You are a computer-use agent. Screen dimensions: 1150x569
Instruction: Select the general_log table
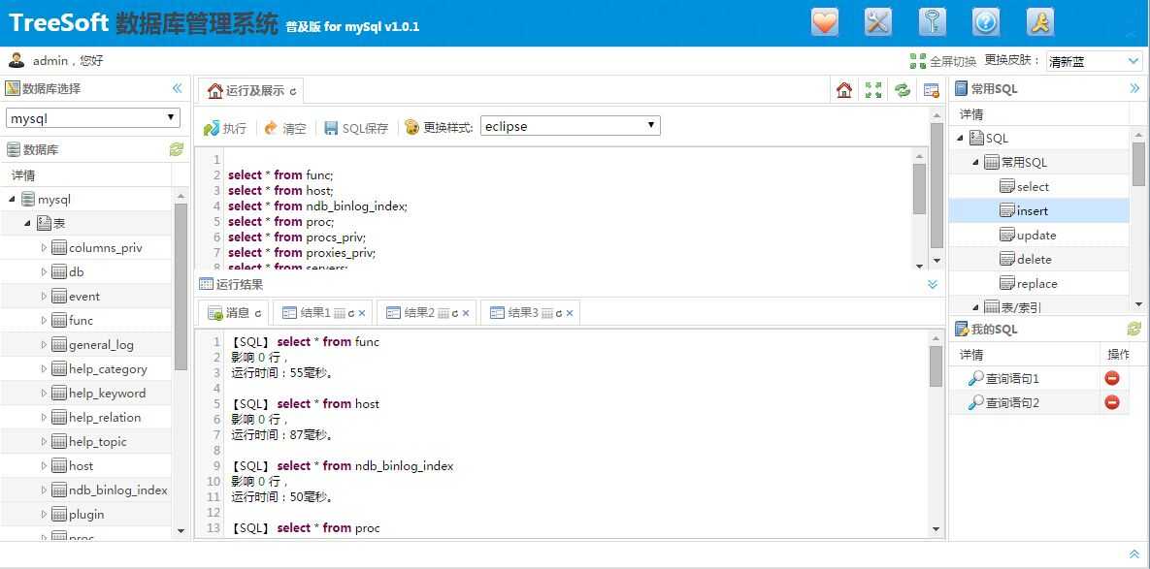(101, 345)
